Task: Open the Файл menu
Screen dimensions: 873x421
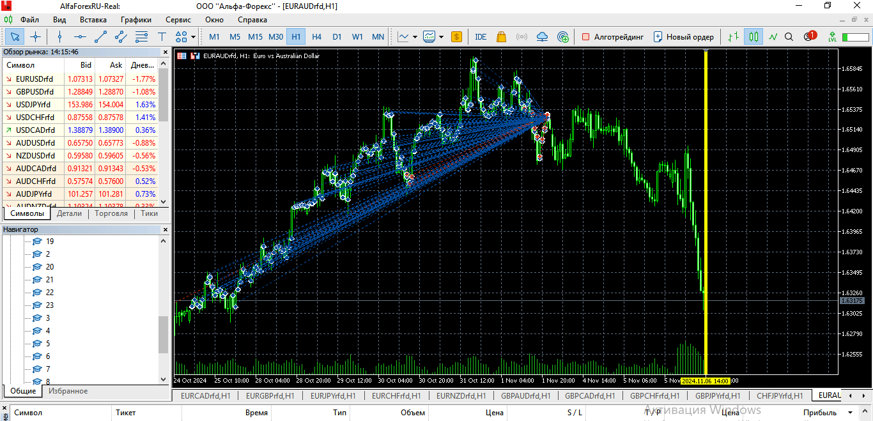Action: coord(30,20)
